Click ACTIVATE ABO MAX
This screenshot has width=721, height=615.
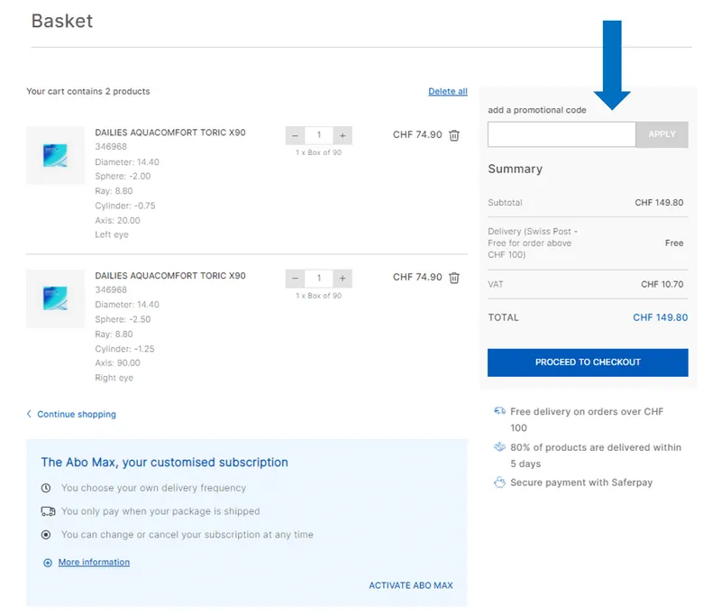[x=411, y=585]
